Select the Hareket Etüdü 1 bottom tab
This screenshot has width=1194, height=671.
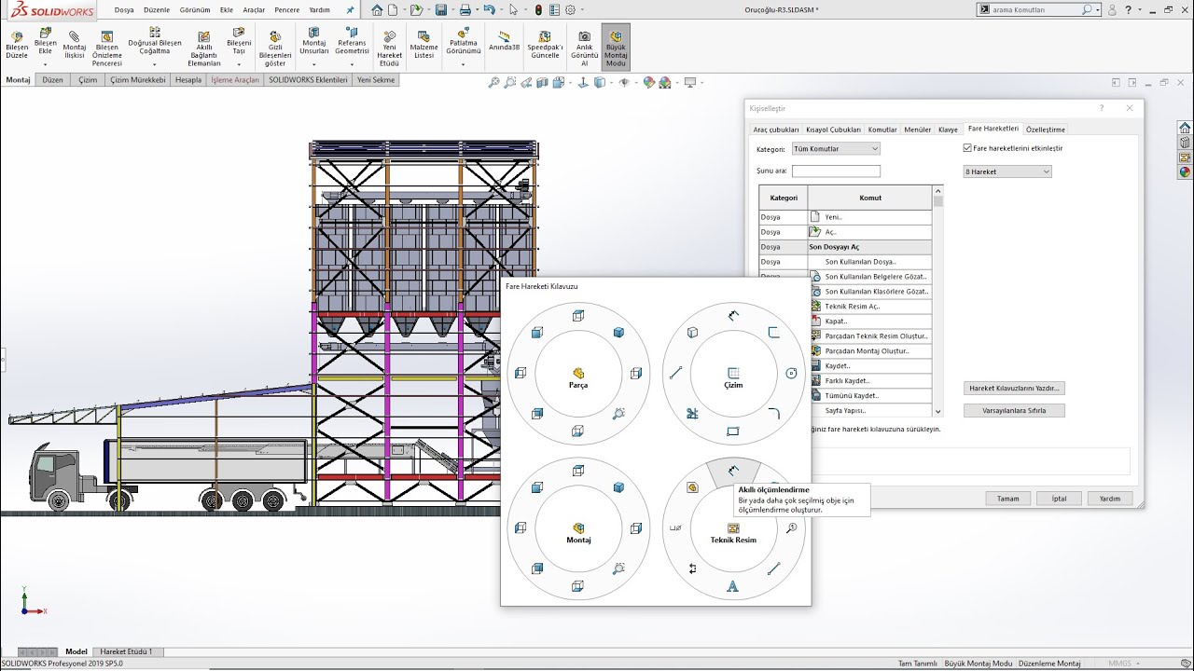126,651
